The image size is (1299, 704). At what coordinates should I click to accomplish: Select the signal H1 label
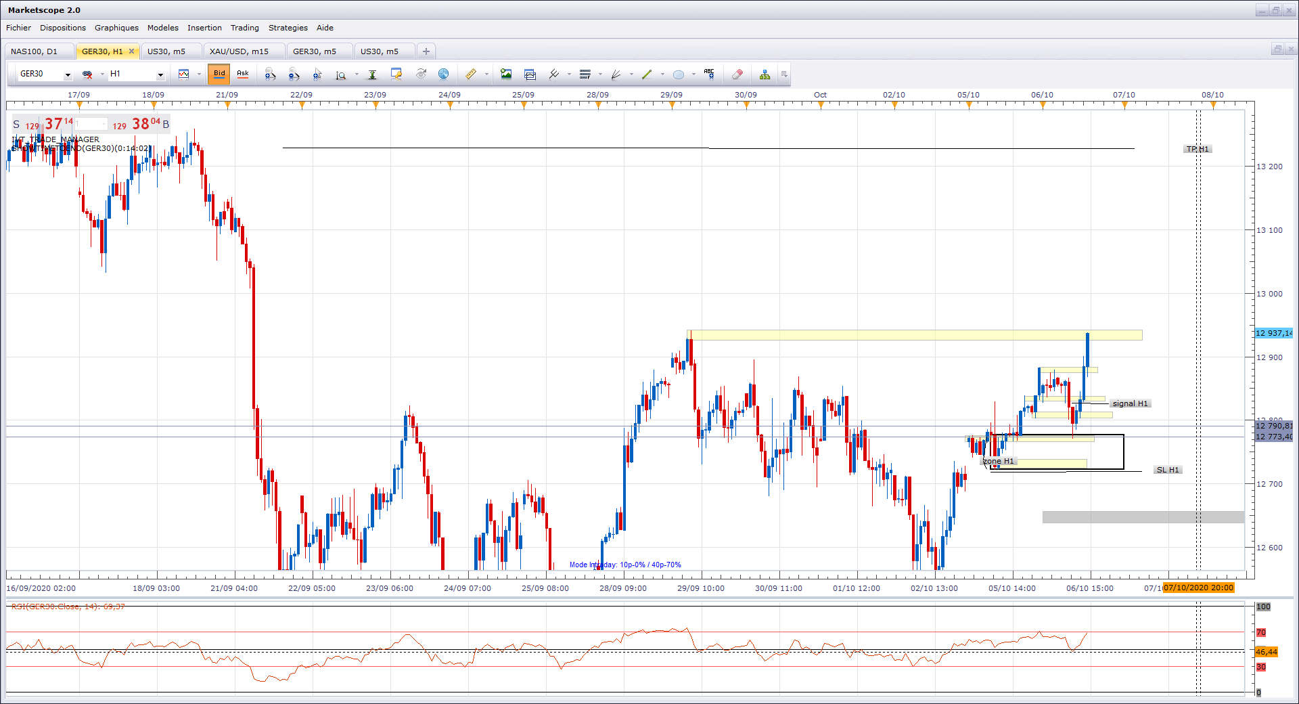coord(1130,403)
